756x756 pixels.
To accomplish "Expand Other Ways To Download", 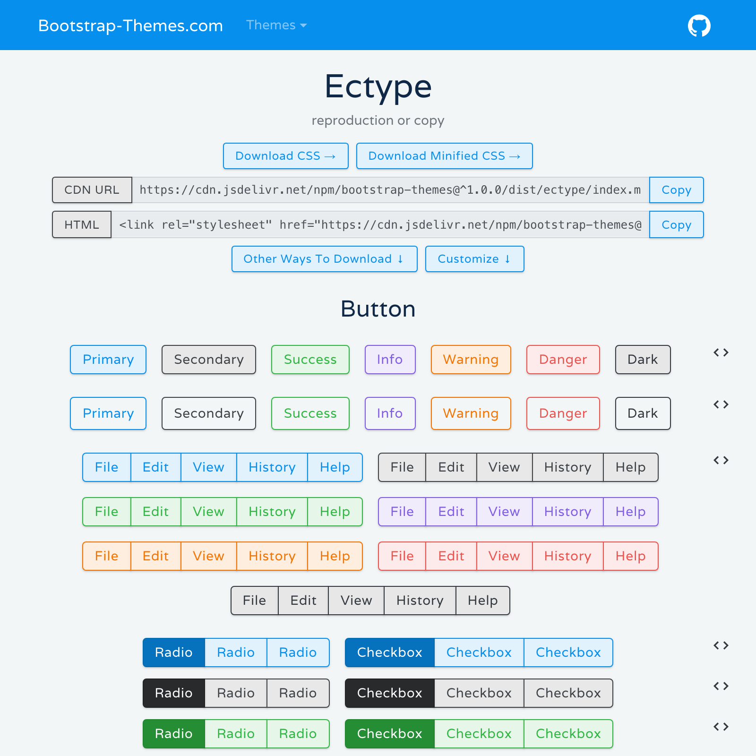I will click(324, 259).
